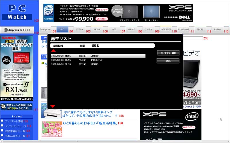Image resolution: width=230 pixels, height=143 pixels.
Task: Open ひとり暮らしのお手伝い「新生活特集」 link
Action: tap(90, 123)
